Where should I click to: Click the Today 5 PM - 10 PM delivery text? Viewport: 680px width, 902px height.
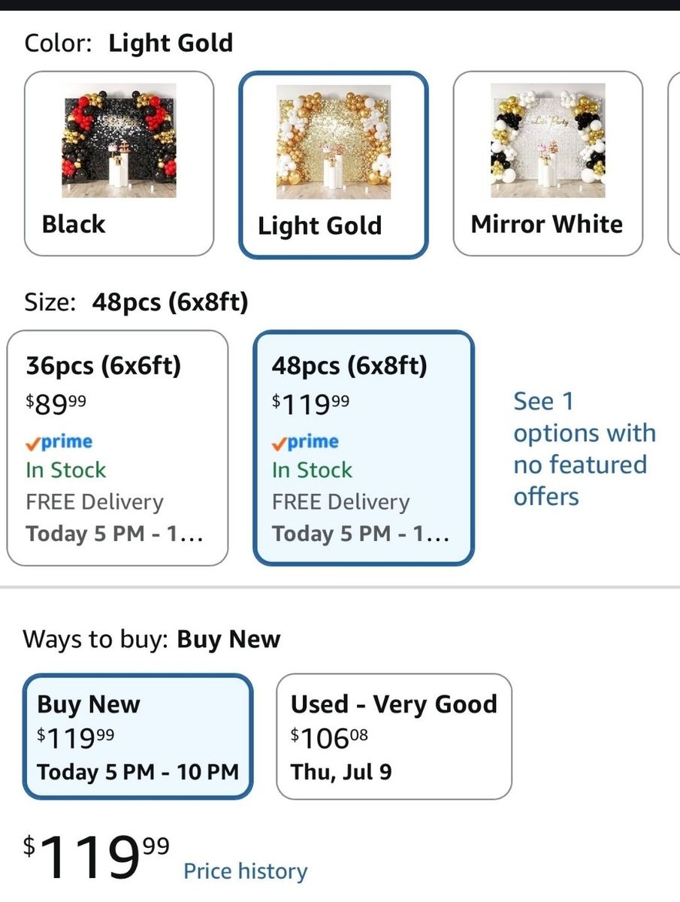(138, 772)
